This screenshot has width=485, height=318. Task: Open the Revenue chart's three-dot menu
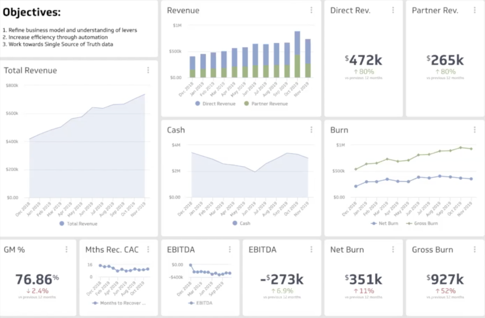(311, 10)
